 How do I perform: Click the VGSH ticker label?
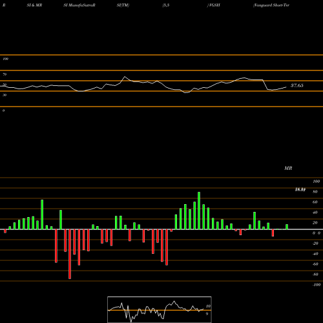tap(214, 5)
